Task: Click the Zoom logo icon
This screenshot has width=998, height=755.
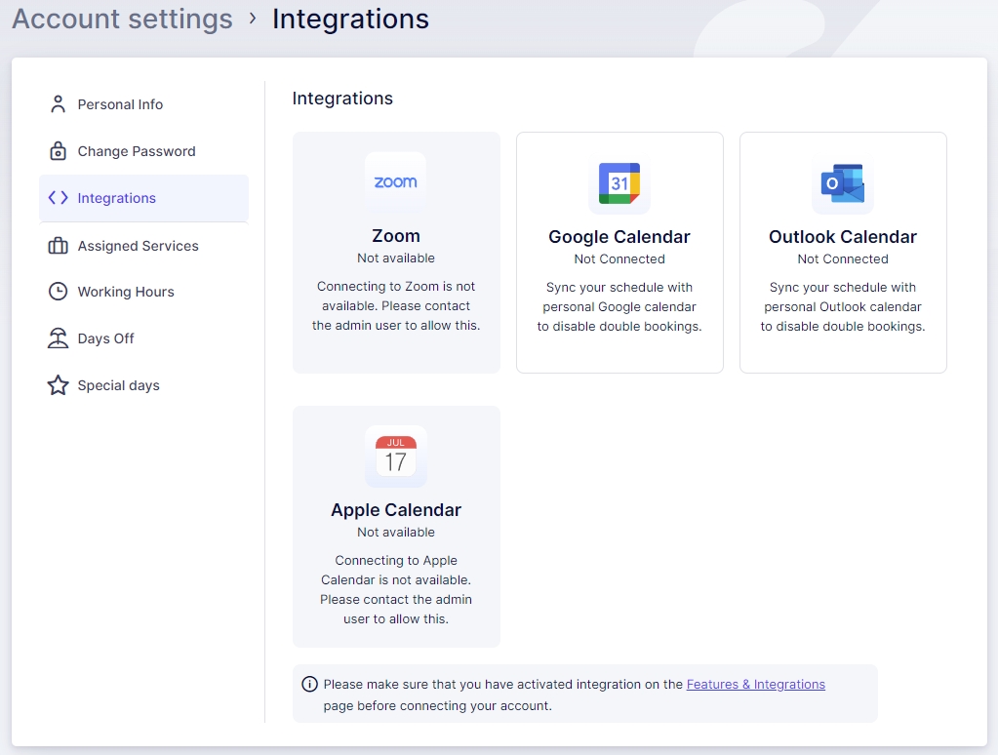Action: pos(395,182)
